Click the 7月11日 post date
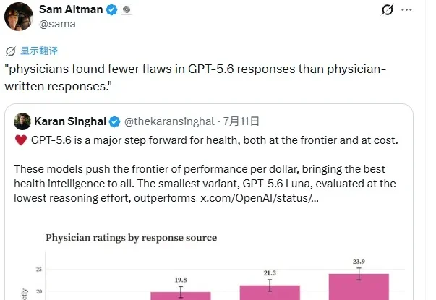 click(241, 121)
